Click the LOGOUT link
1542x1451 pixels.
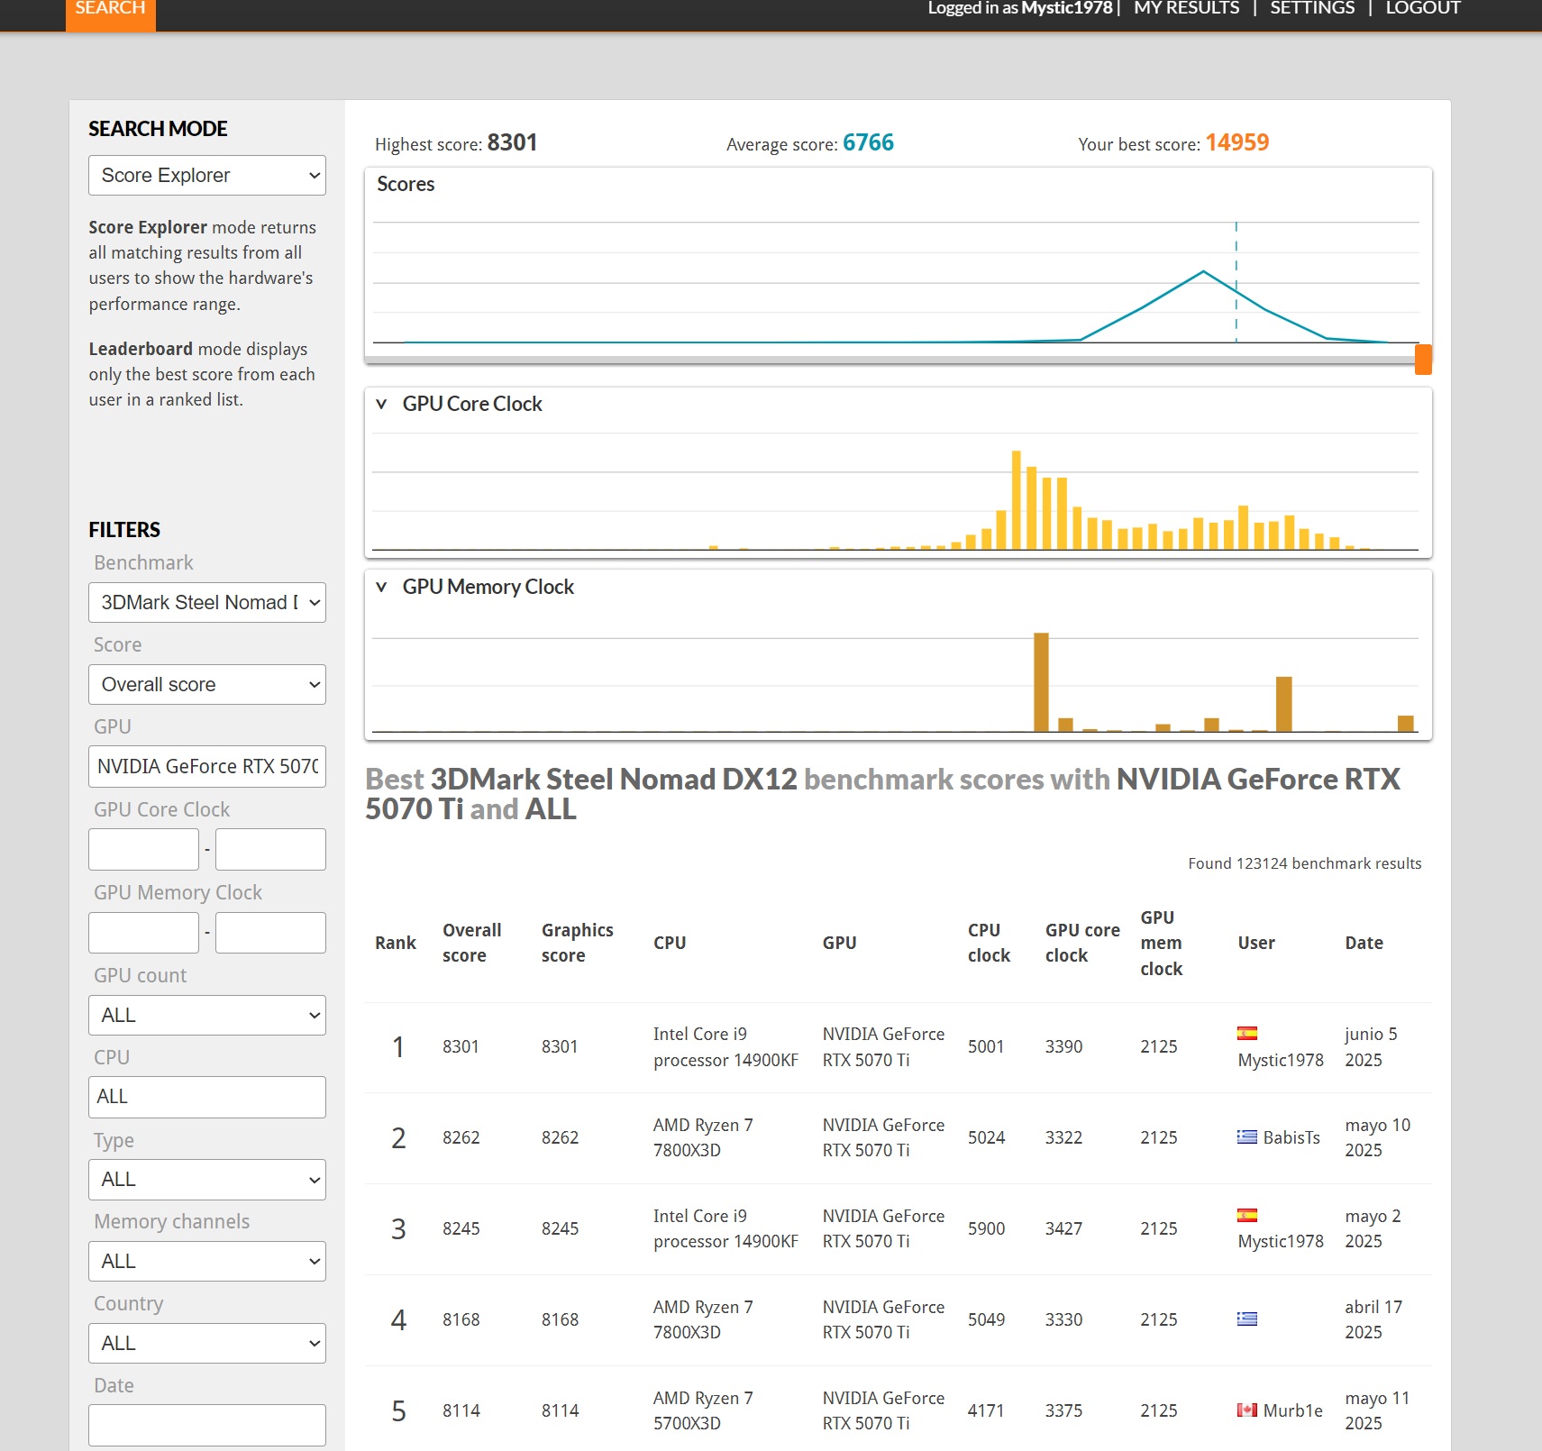1423,9
